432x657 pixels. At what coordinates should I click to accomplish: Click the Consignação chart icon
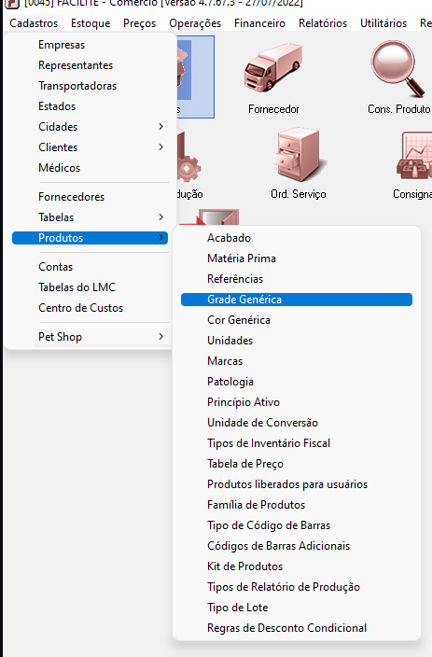[414, 156]
